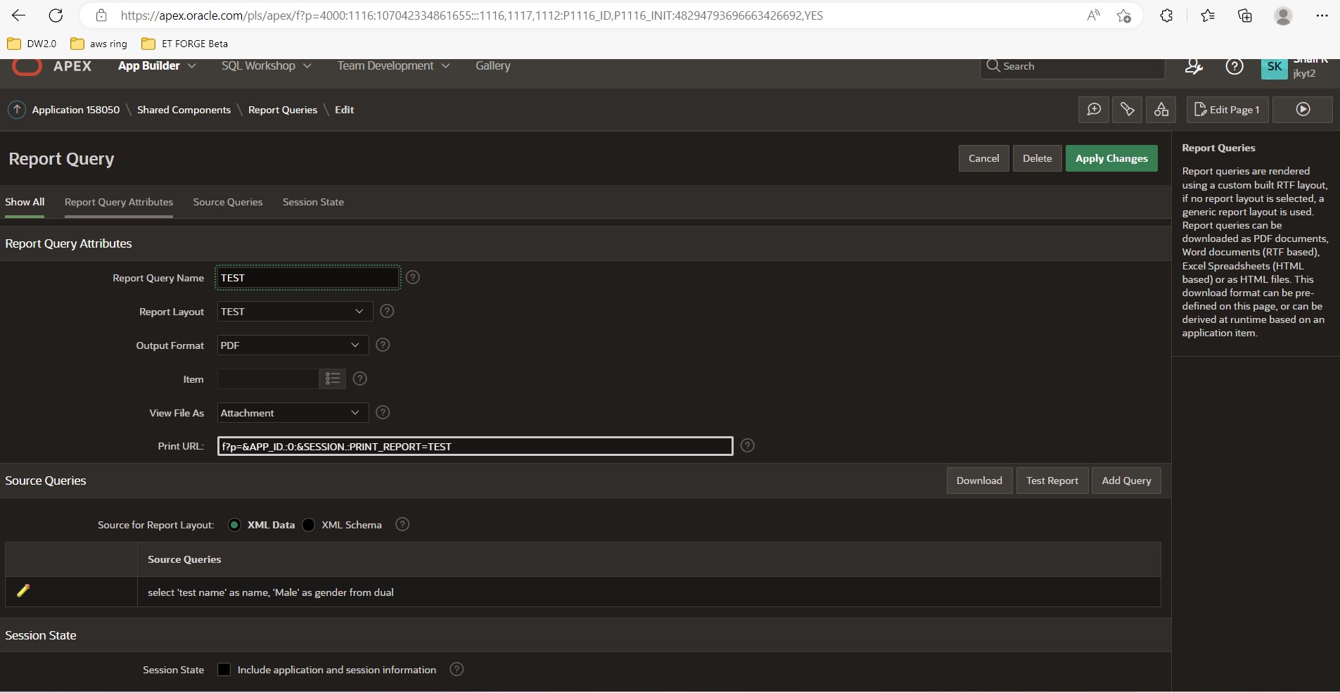The image size is (1340, 693).
Task: Select the XML Schema radio button
Action: [x=309, y=525]
